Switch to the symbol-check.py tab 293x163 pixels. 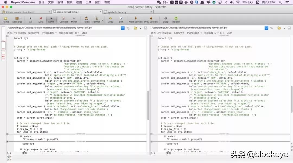coord(117,12)
